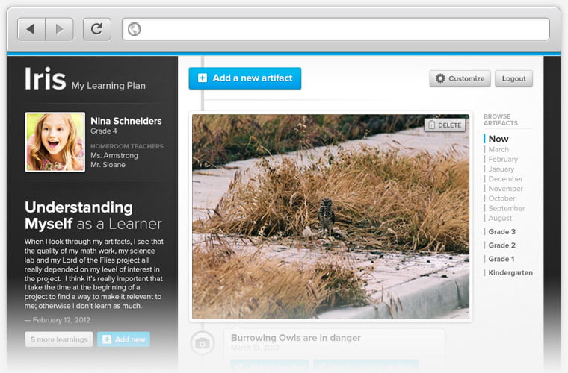Open the burrowing owl photo artifact
568x373 pixels.
[x=330, y=216]
